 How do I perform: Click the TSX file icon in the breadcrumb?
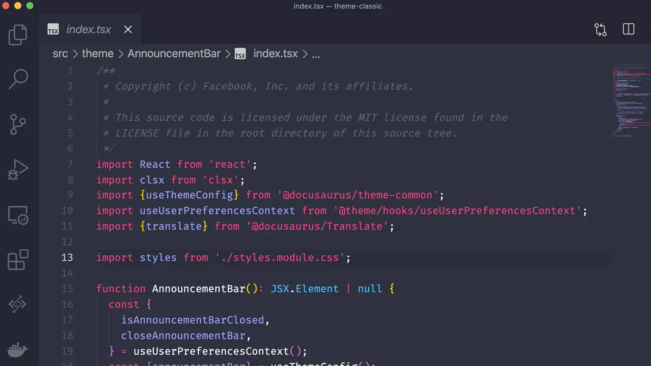tap(240, 54)
